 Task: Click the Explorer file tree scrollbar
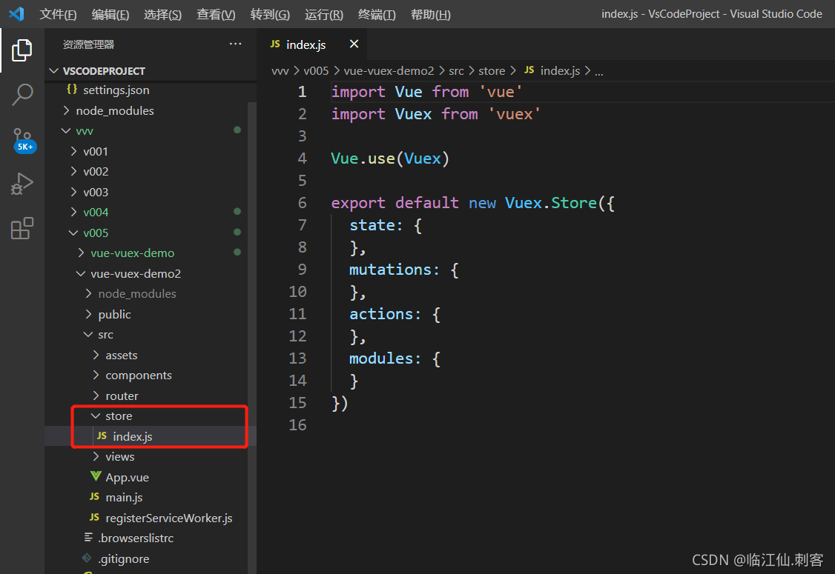pos(252,338)
